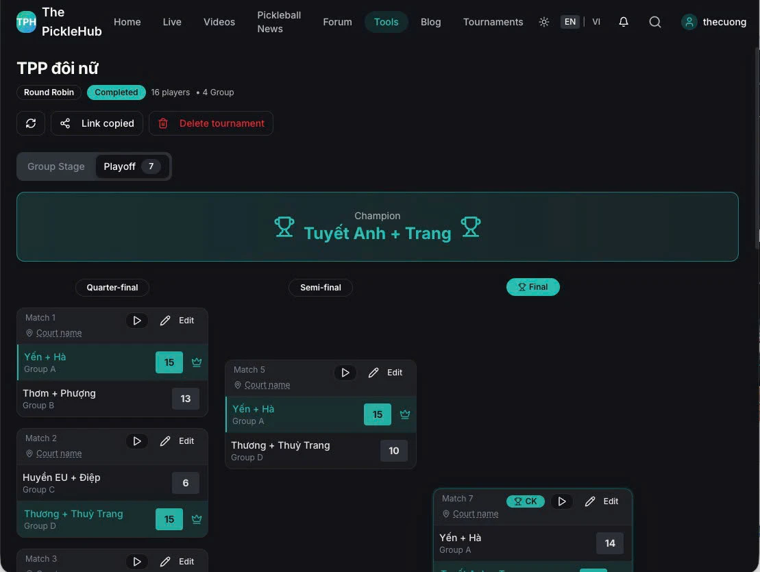The height and width of the screenshot is (572, 760).
Task: Open the share link icon
Action: pyautogui.click(x=65, y=123)
